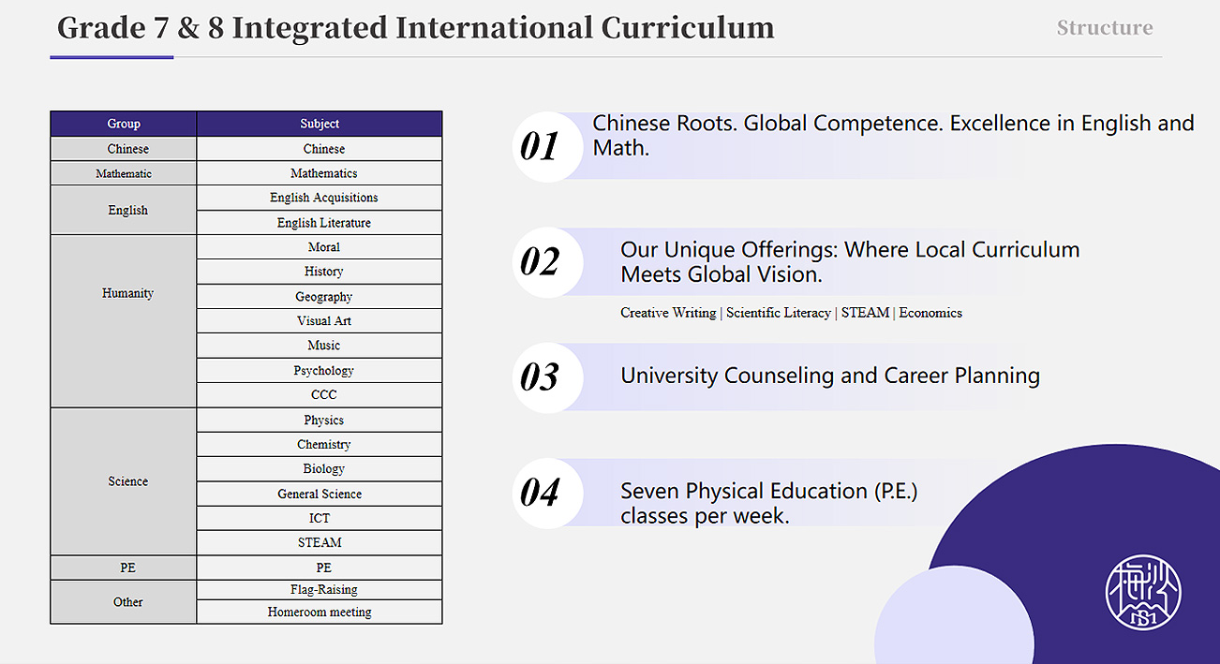Click the "ICT" subject cell

tap(320, 518)
